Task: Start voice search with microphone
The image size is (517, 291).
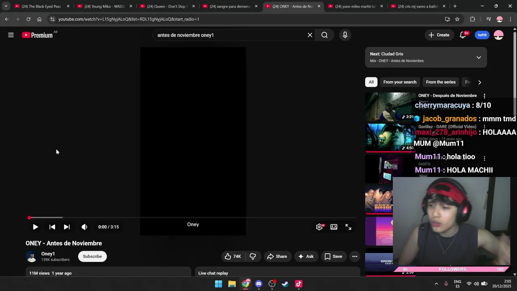Action: click(x=345, y=35)
